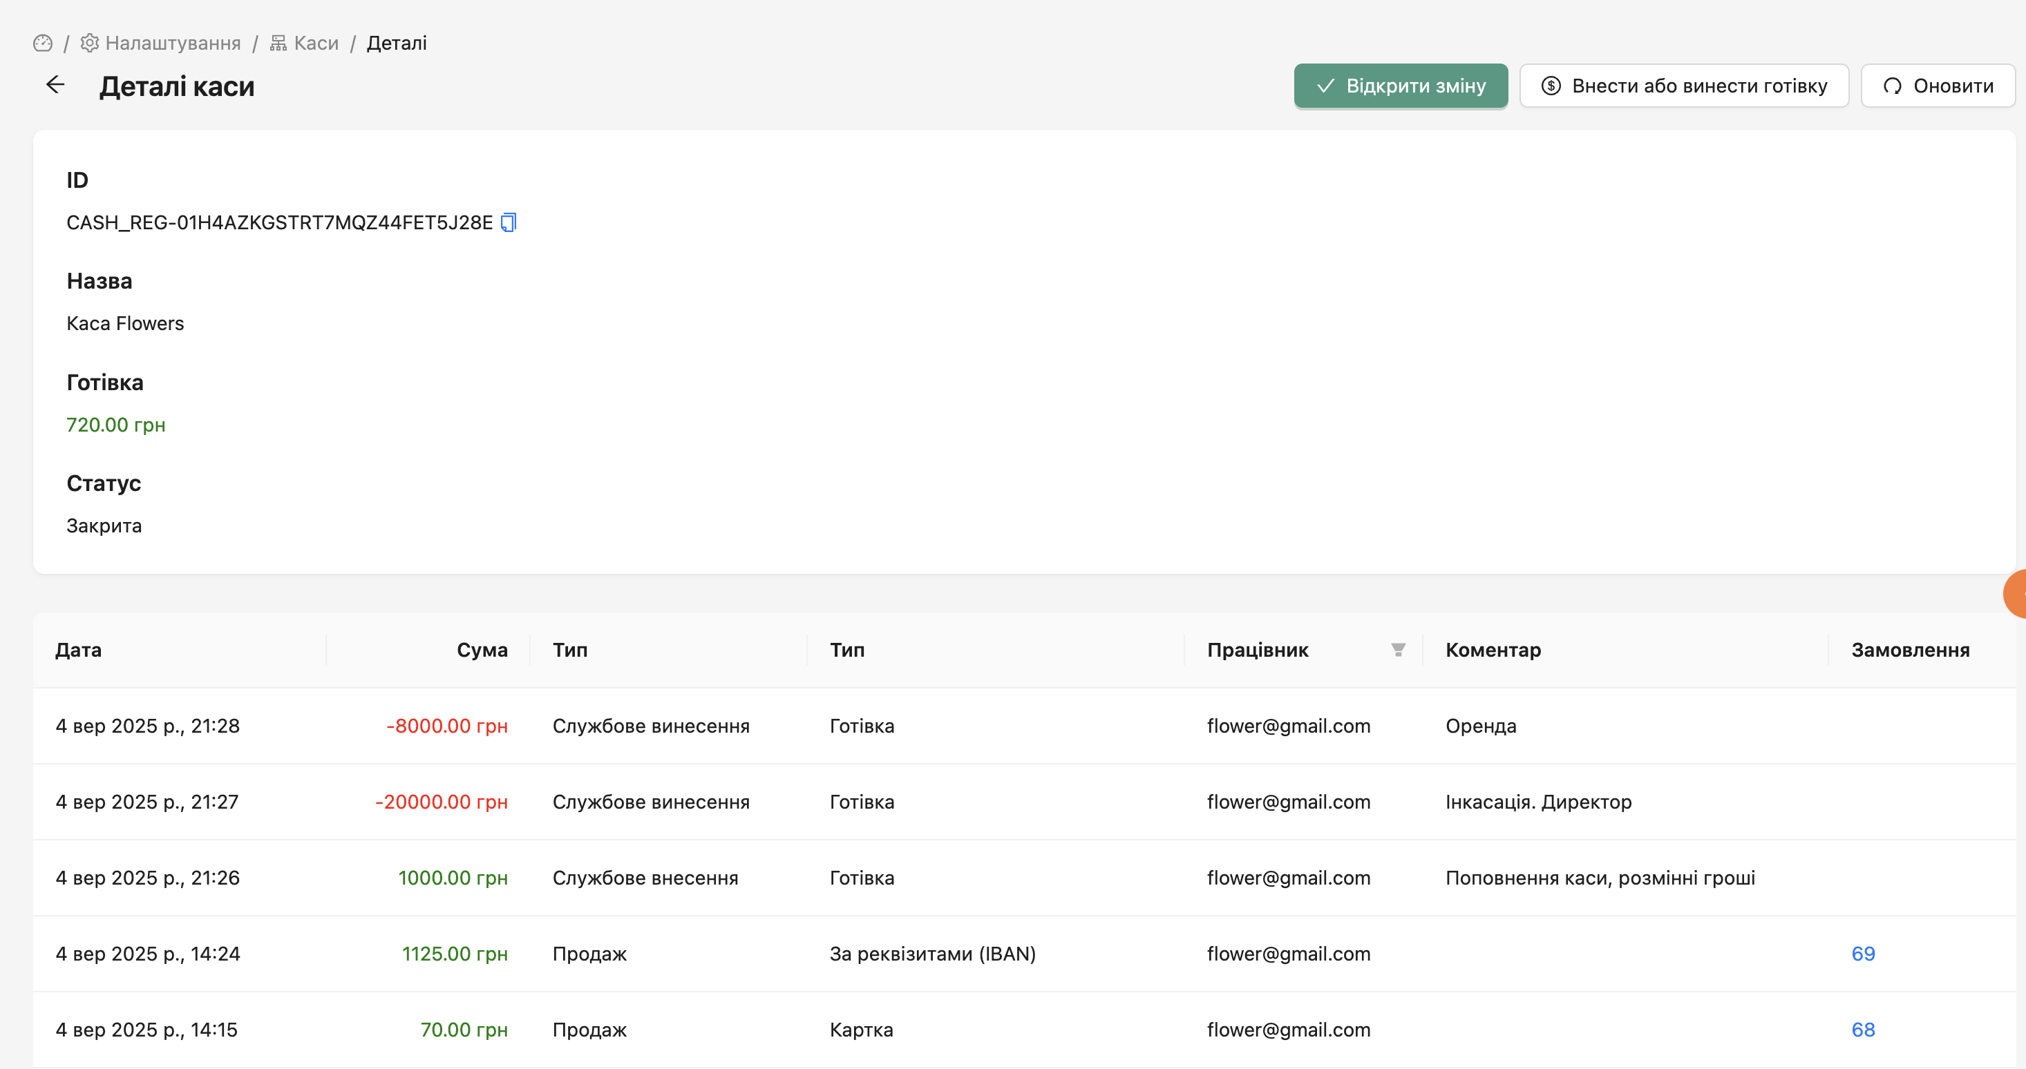
Task: Open the Налаштування breadcrumb link
Action: 173,44
